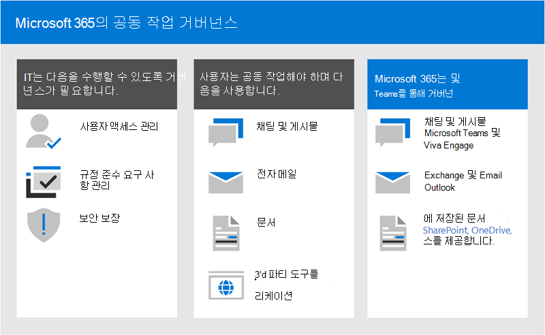Click the security shield icon
The image size is (545, 335).
pyautogui.click(x=44, y=225)
